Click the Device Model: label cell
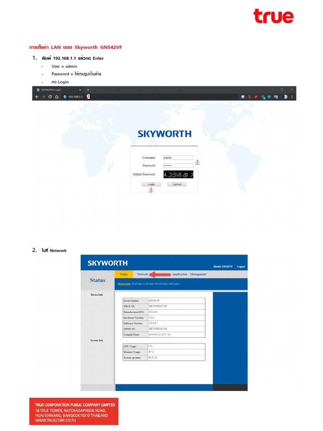323x431 pixels. [135, 301]
